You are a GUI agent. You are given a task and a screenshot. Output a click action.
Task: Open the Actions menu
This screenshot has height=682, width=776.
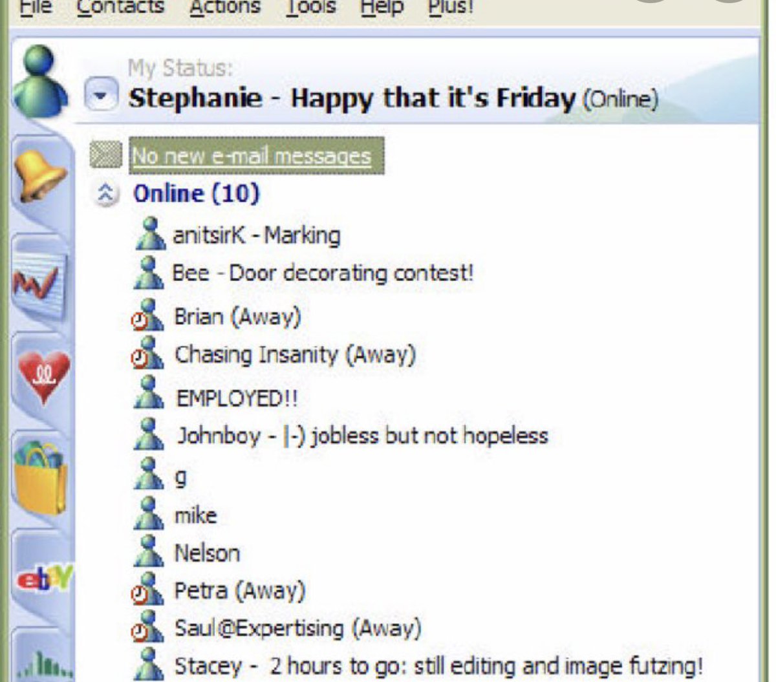(x=225, y=6)
